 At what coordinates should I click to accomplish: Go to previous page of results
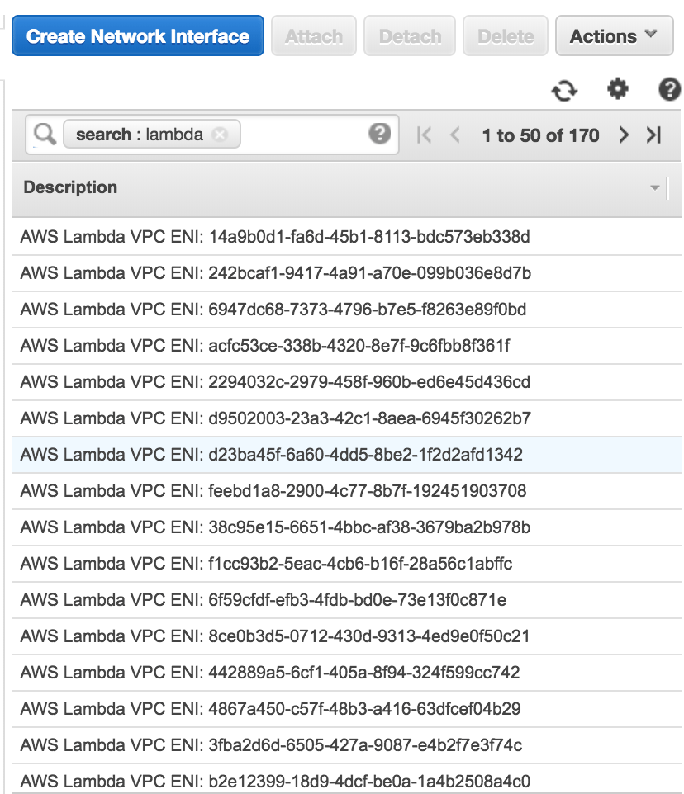(x=454, y=135)
